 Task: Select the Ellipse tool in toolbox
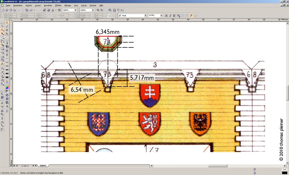click(3, 52)
